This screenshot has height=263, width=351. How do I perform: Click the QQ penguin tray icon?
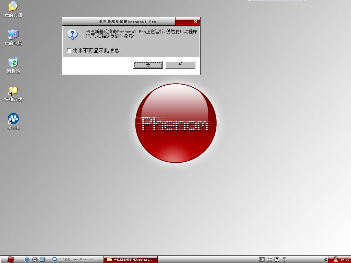coord(336,260)
